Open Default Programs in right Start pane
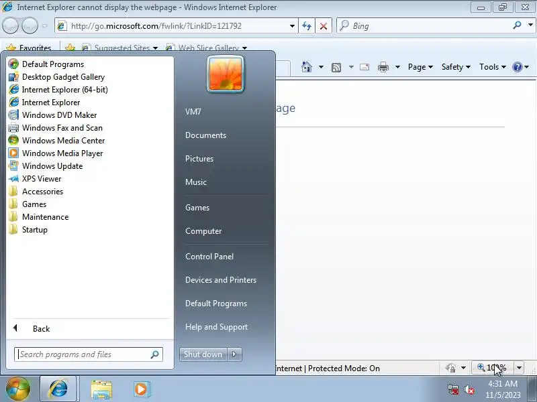The width and height of the screenshot is (537, 402). click(x=215, y=304)
